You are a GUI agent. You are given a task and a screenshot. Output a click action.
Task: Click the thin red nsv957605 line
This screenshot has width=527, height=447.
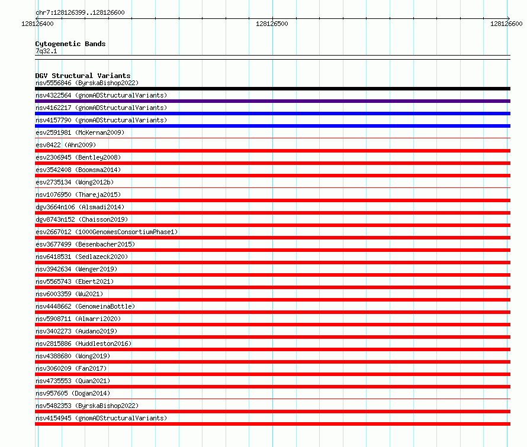click(272, 399)
